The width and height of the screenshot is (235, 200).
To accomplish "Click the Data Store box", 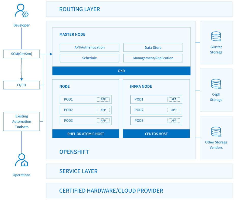I will click(153, 47).
